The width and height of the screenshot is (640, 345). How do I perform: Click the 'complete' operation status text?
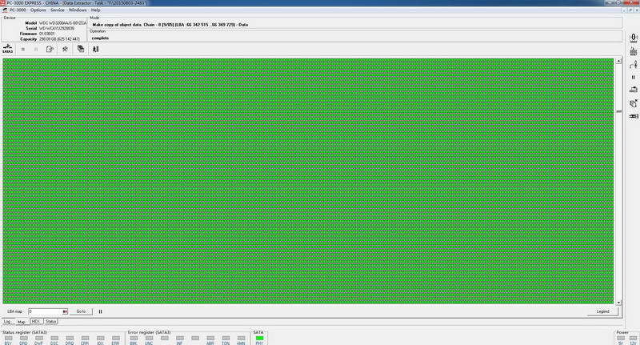(x=101, y=38)
